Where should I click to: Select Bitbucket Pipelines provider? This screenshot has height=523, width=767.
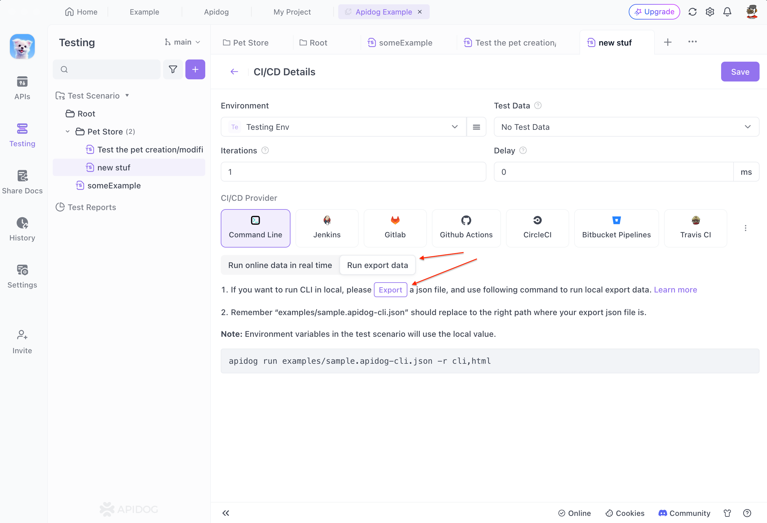(616, 228)
